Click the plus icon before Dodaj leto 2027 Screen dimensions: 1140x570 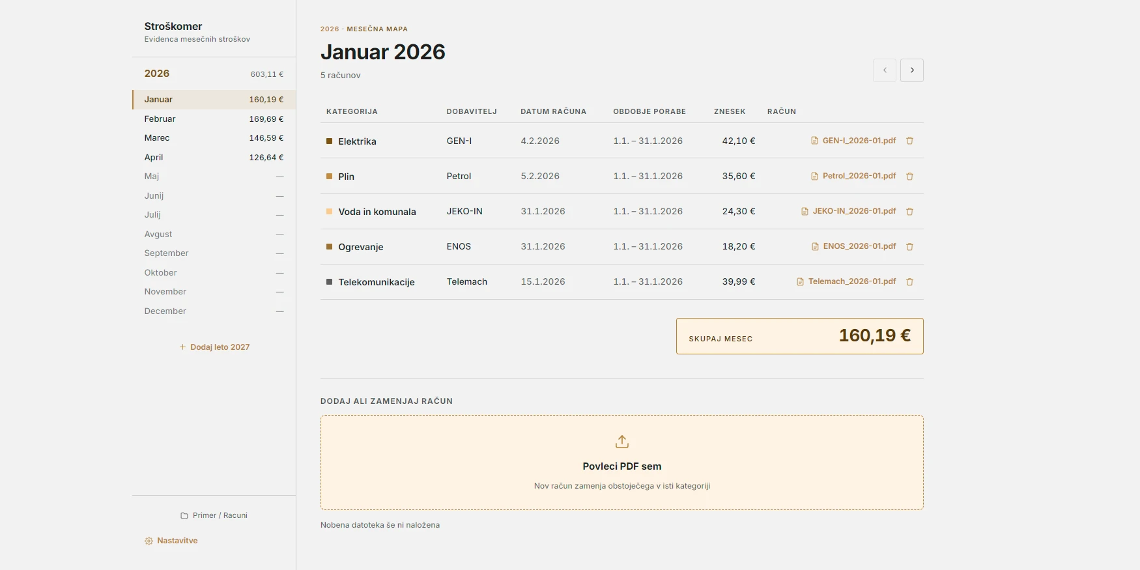click(x=183, y=347)
